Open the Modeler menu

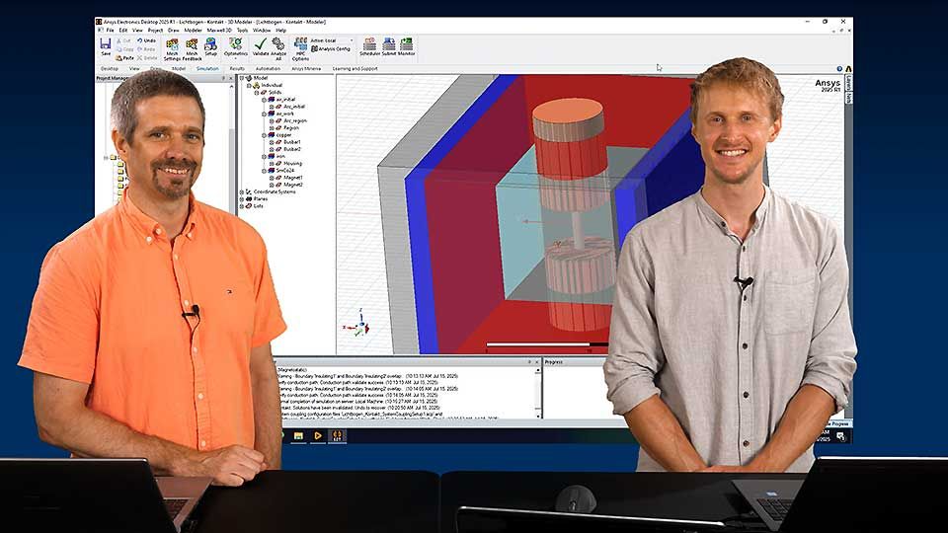point(193,30)
